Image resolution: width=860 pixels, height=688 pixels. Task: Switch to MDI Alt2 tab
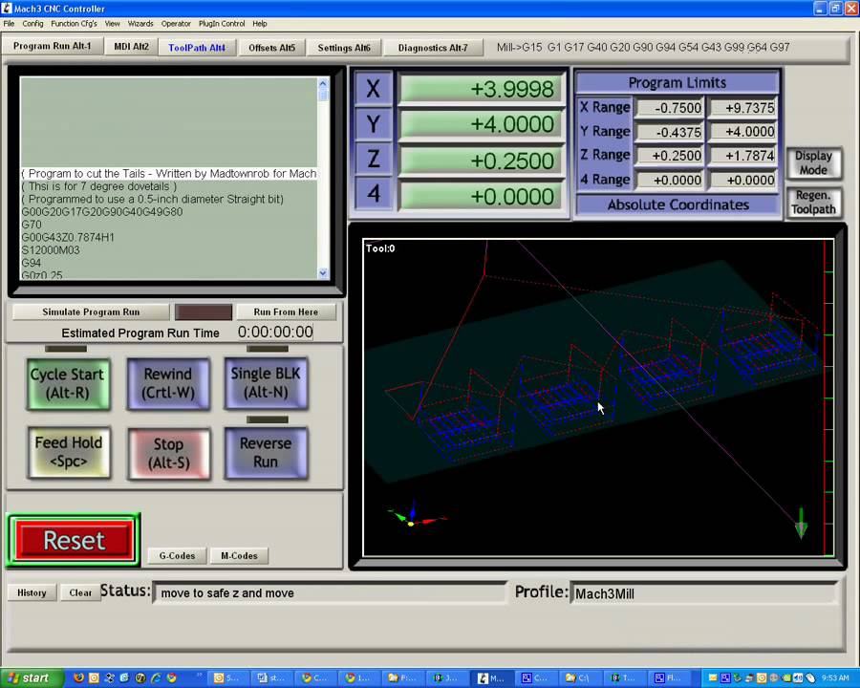[x=131, y=47]
